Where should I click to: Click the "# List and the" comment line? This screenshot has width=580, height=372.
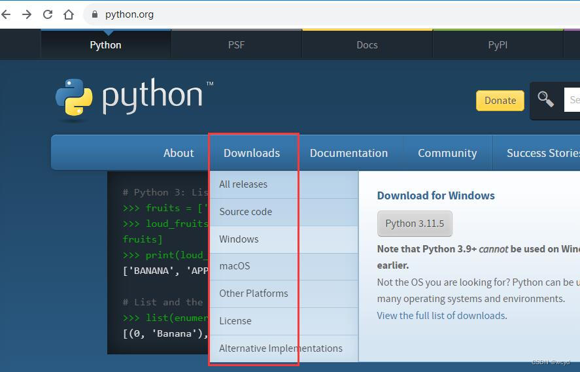tap(163, 302)
